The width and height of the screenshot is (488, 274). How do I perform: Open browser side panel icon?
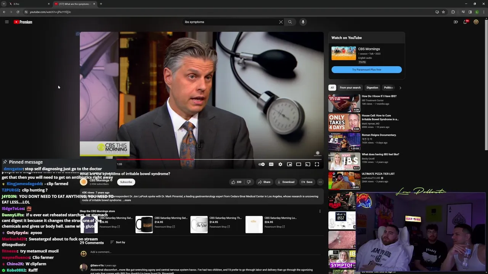point(470,12)
